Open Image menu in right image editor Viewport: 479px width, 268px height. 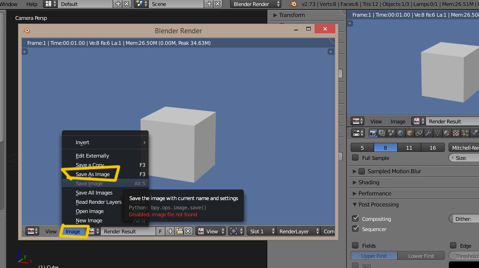[398, 122]
